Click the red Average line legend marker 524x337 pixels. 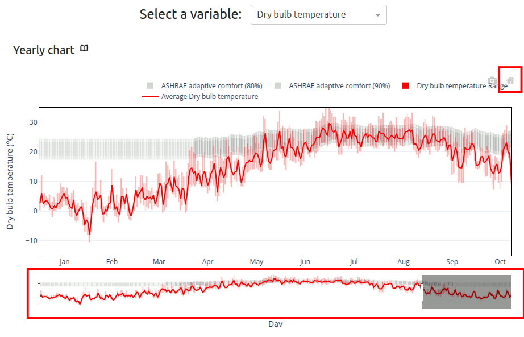click(149, 97)
